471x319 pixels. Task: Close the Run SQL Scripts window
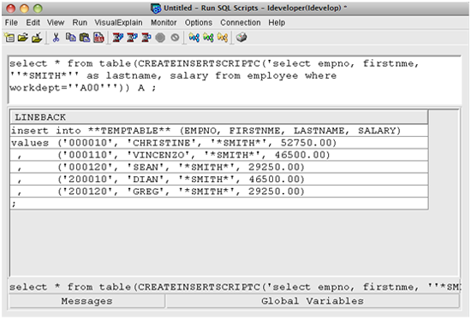pyautogui.click(x=11, y=9)
